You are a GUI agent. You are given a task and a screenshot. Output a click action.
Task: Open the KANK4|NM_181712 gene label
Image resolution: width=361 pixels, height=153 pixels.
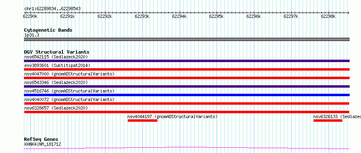tap(43, 144)
